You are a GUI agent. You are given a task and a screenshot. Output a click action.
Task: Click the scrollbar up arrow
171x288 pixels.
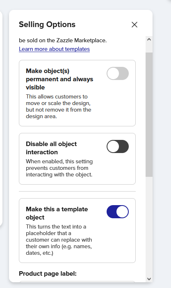tap(149, 39)
